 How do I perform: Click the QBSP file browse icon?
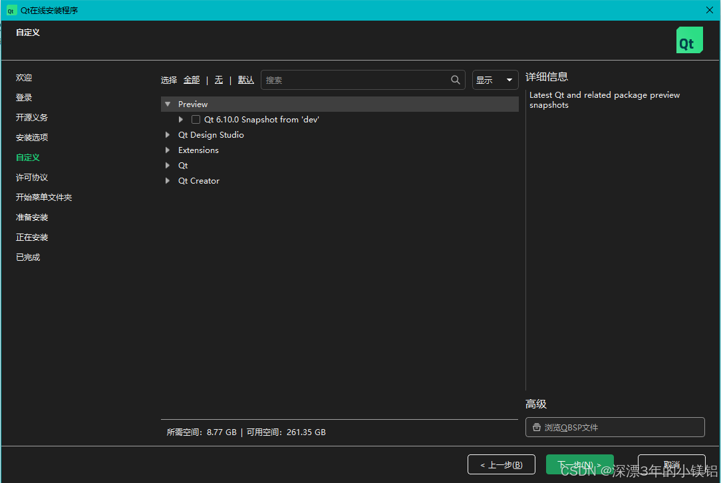point(536,427)
